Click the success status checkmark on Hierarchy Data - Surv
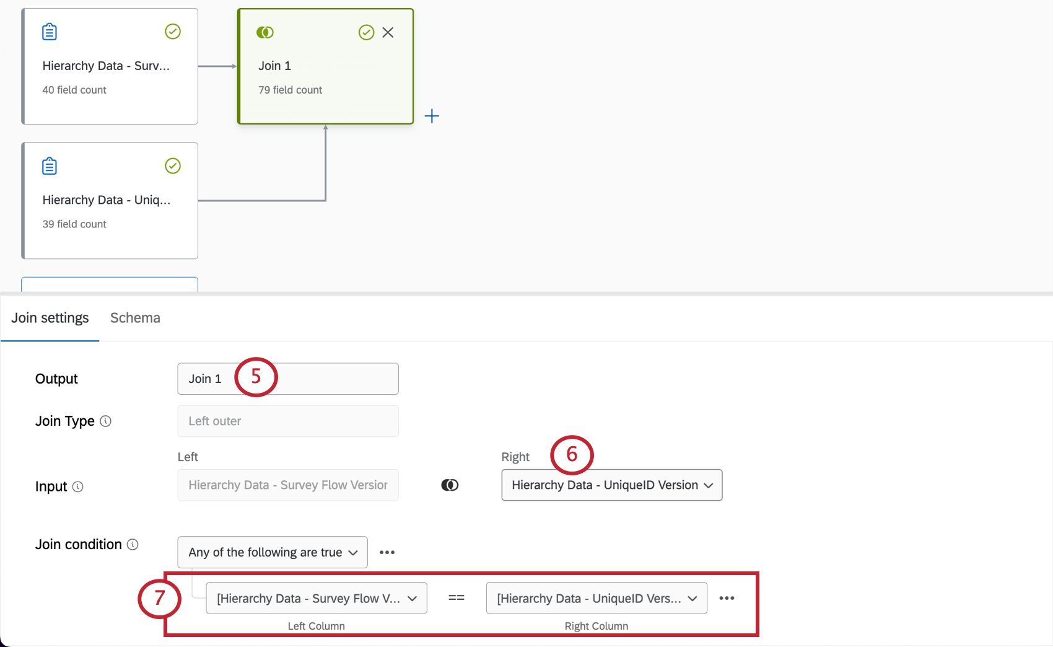Image resolution: width=1053 pixels, height=647 pixels. (173, 31)
